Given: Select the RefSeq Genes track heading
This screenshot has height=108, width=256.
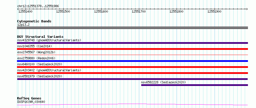Looking at the screenshot, I should point(29,99).
